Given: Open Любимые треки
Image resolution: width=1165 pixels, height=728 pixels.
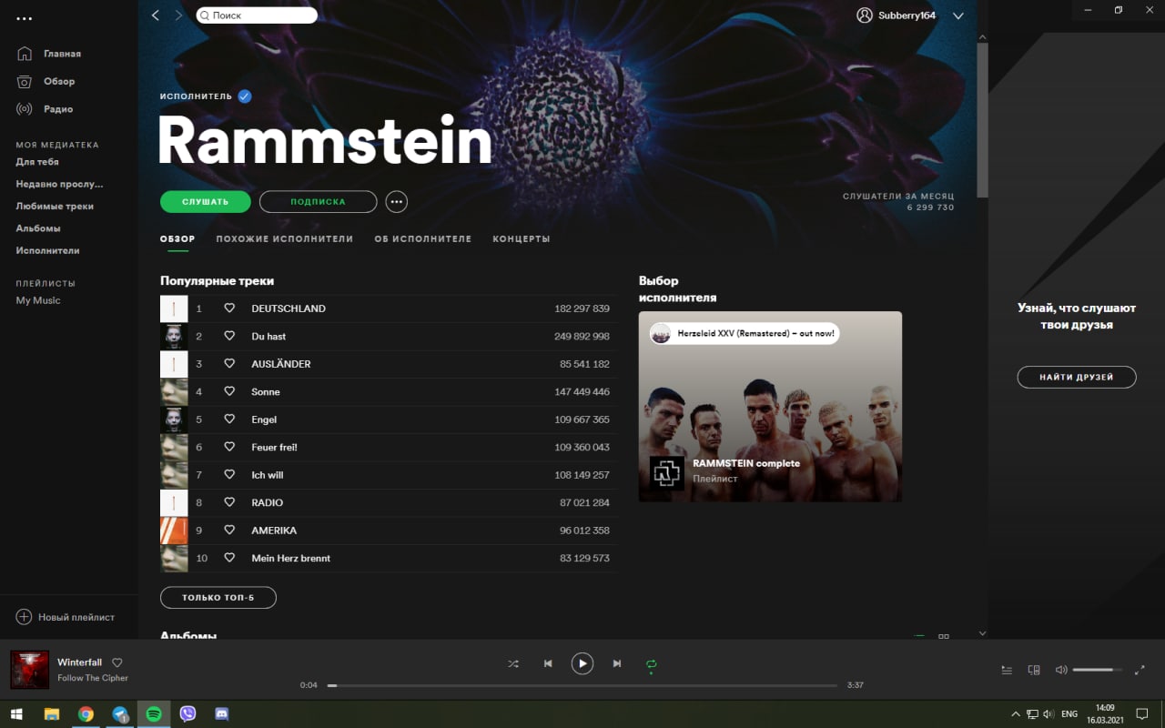Looking at the screenshot, I should [55, 207].
